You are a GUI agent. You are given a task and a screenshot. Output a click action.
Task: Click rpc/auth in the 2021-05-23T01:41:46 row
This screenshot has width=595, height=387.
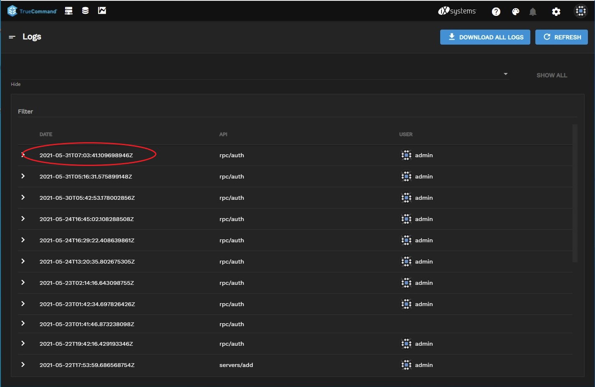tap(232, 324)
